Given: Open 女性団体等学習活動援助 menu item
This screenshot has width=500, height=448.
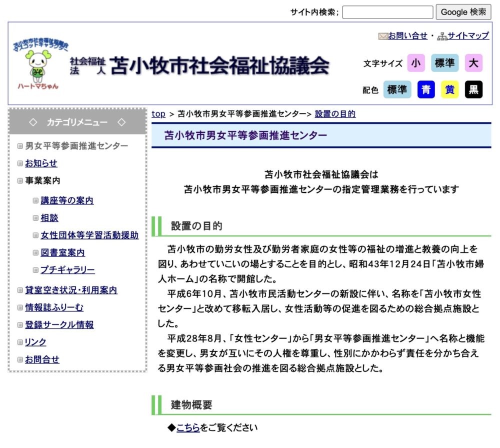Looking at the screenshot, I should click(x=89, y=235).
